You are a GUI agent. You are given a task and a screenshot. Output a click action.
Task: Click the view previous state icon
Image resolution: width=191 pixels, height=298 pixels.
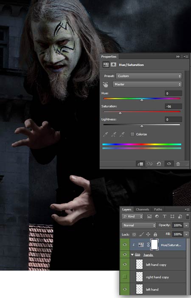click(149, 163)
